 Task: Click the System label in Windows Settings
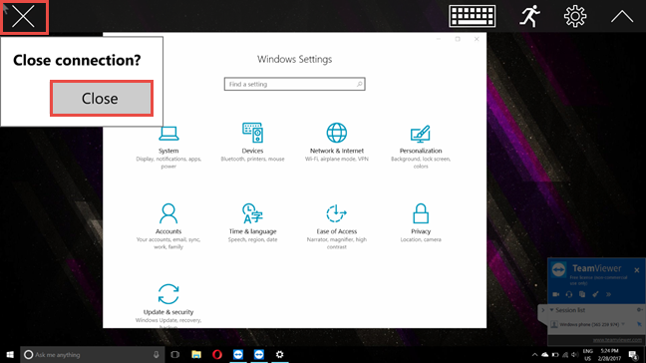(168, 151)
